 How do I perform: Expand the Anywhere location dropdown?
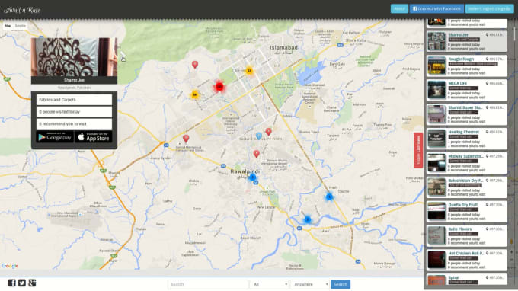coord(309,284)
